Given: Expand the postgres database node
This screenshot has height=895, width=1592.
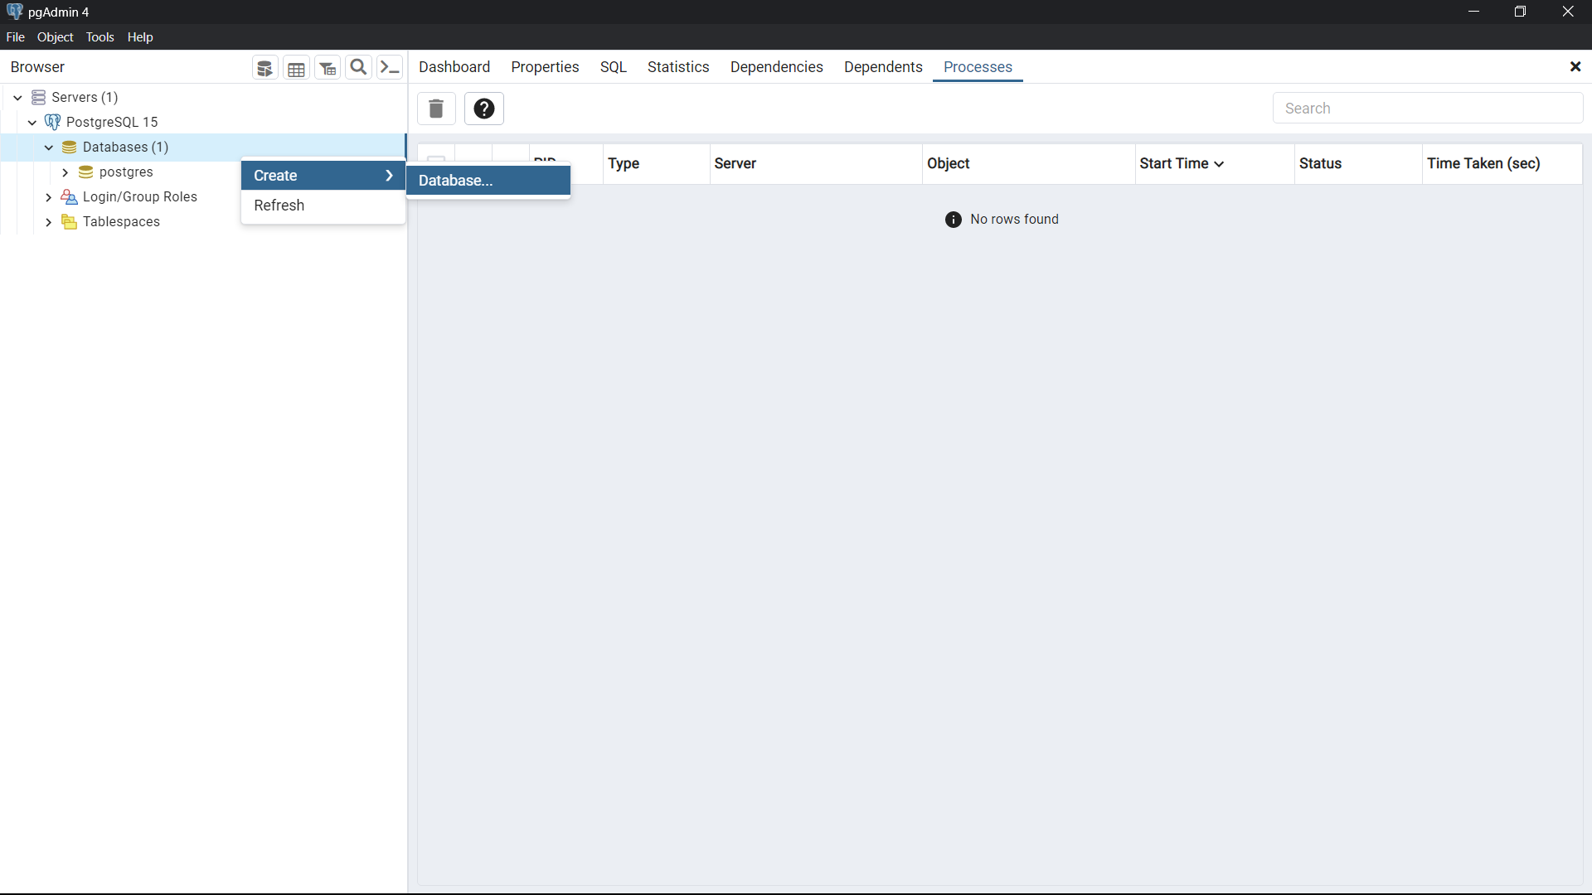Looking at the screenshot, I should point(65,172).
